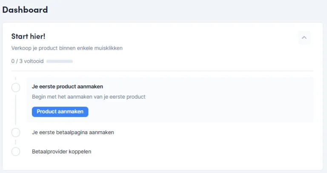Click the Product aanmaken button

click(60, 112)
